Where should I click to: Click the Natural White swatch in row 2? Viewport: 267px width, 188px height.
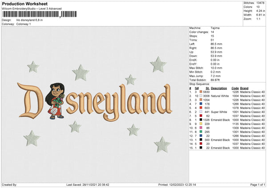click(x=201, y=96)
